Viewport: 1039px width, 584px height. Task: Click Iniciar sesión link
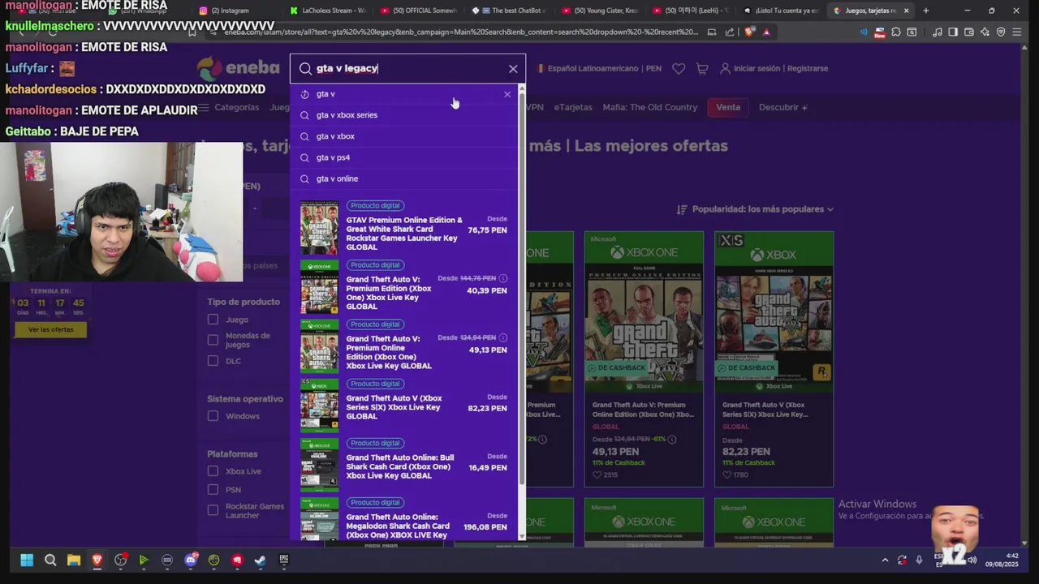click(x=757, y=69)
